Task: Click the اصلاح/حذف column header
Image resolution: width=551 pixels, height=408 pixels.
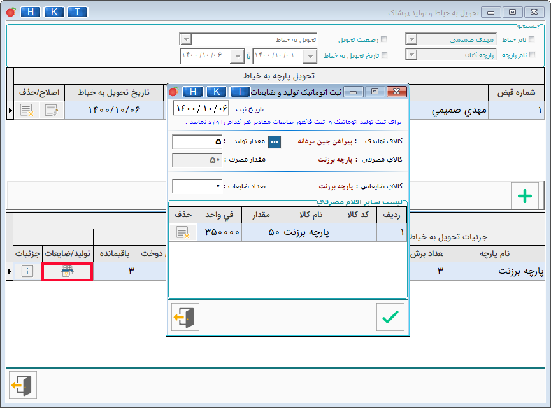Action: click(39, 93)
